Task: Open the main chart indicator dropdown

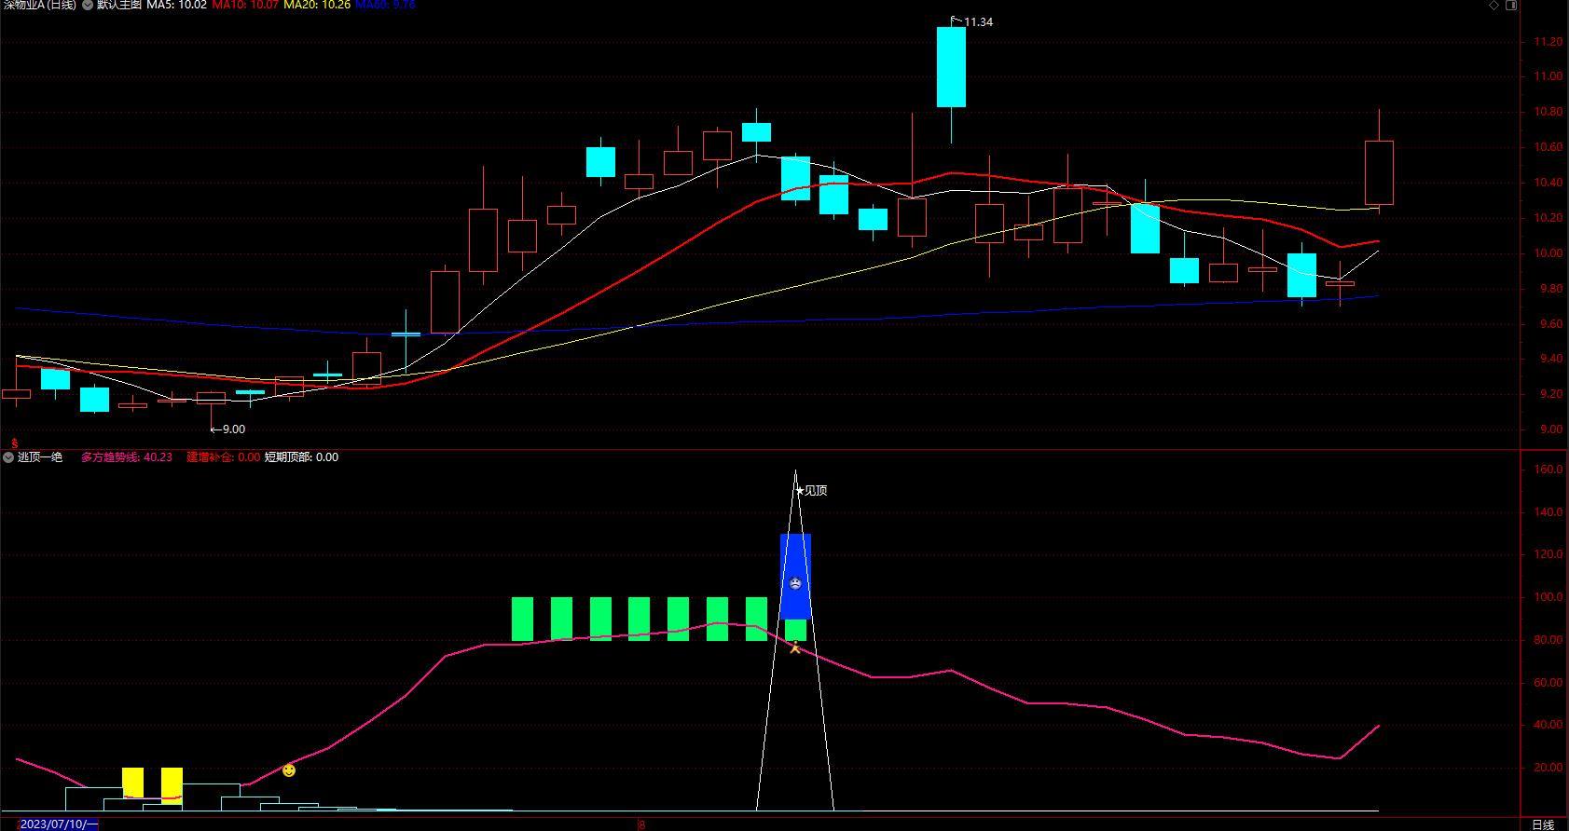Action: 88,5
